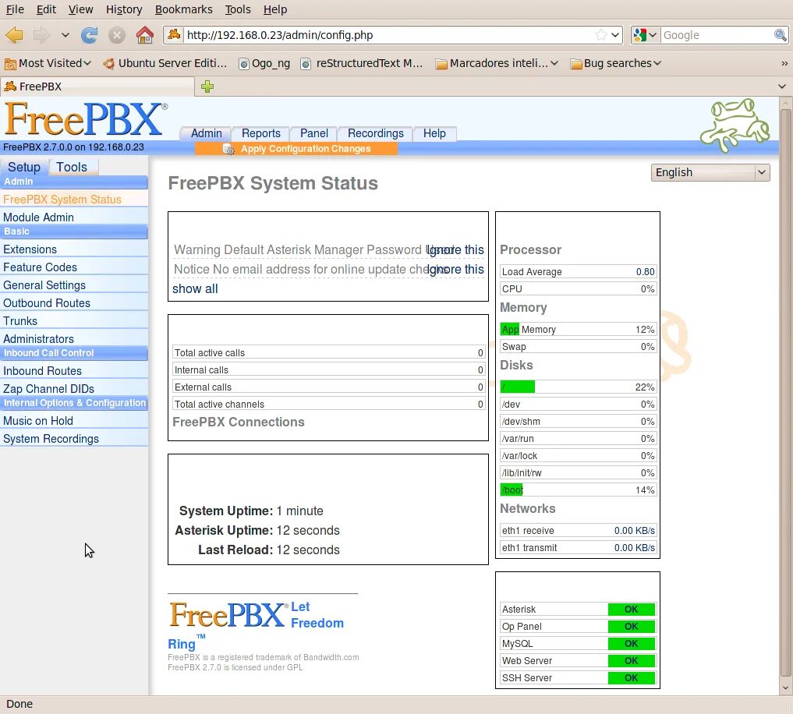
Task: Open the Ogo_ng bookmark
Action: (x=264, y=63)
